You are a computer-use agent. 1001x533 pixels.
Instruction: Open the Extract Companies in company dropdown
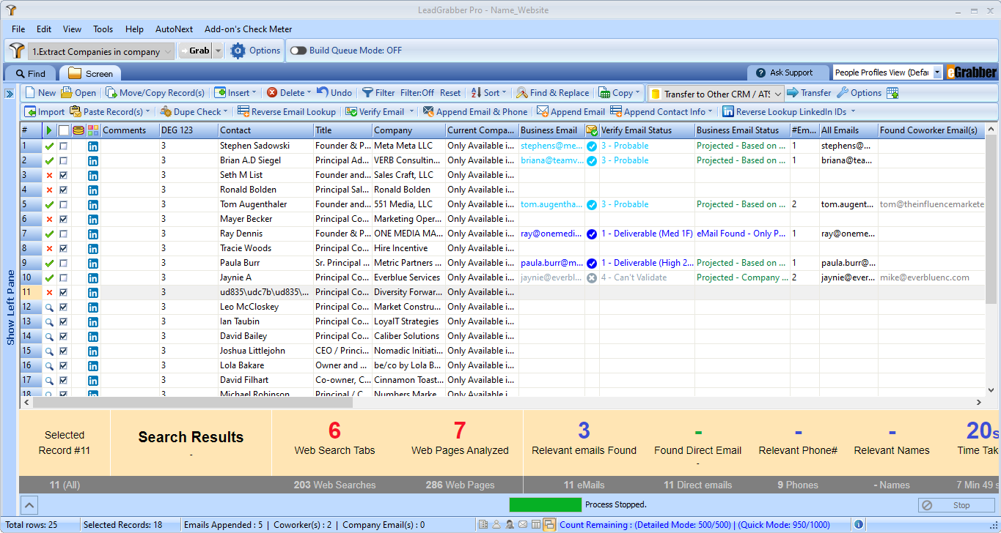101,51
